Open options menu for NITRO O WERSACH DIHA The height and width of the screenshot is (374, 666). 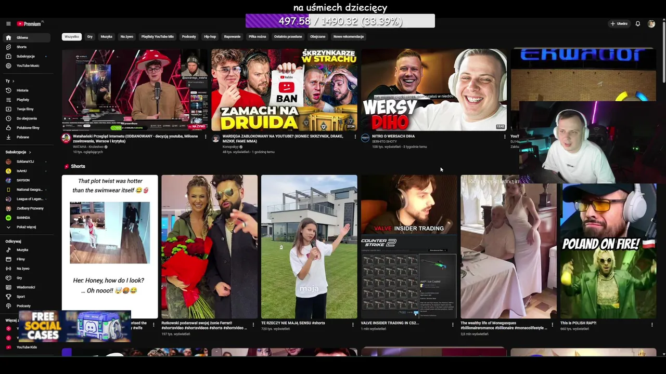[505, 137]
